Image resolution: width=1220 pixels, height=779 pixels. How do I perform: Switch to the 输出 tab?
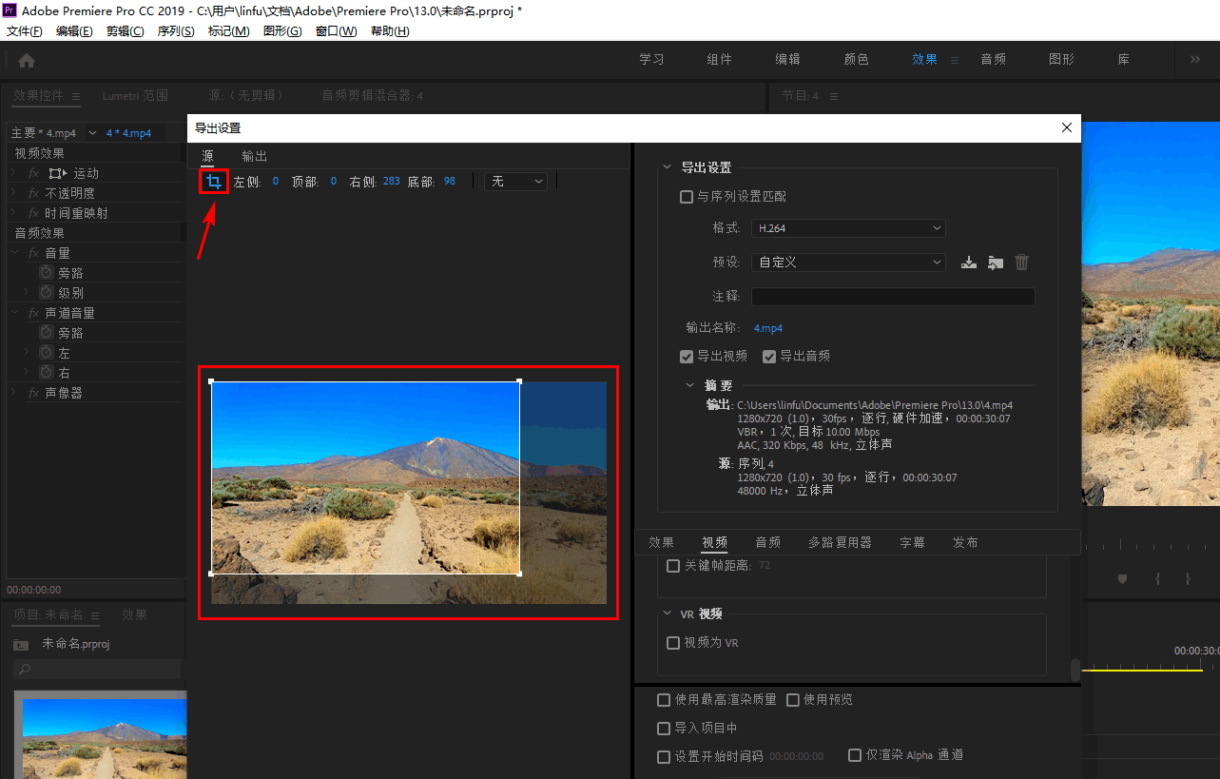tap(253, 155)
